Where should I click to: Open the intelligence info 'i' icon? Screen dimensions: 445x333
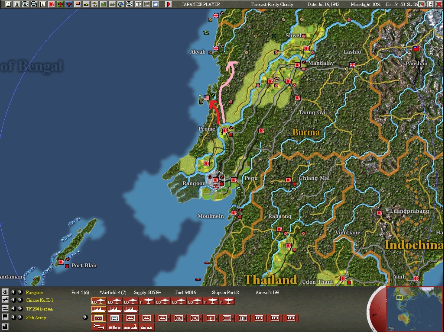click(x=42, y=4)
